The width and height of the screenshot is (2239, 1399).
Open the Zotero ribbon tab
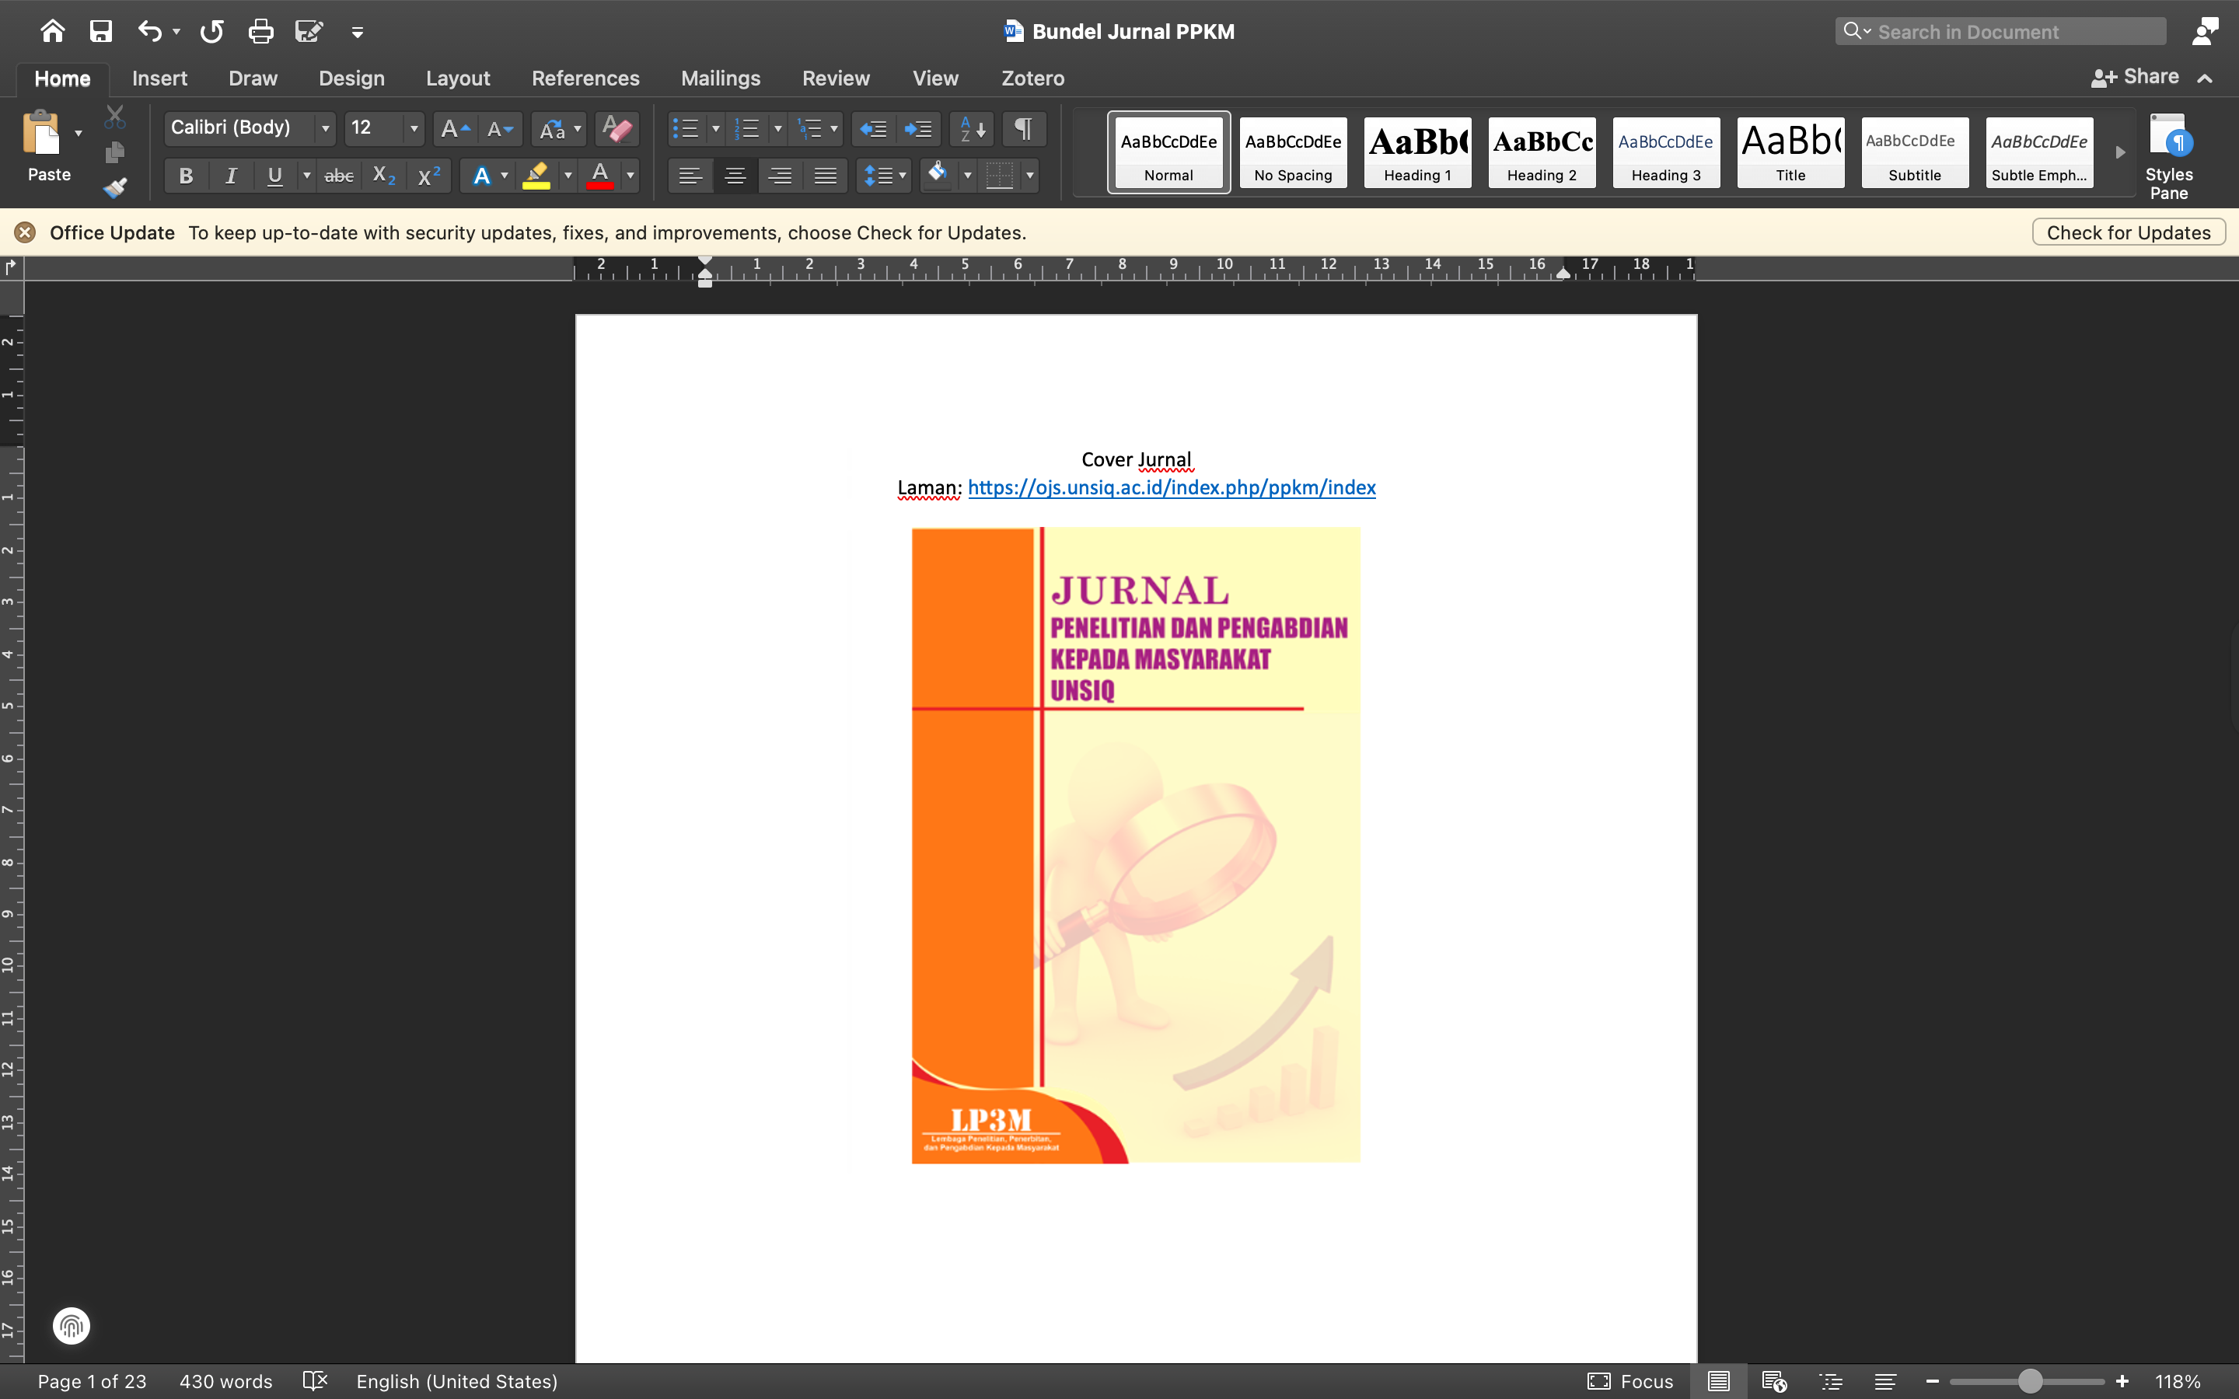click(1032, 78)
